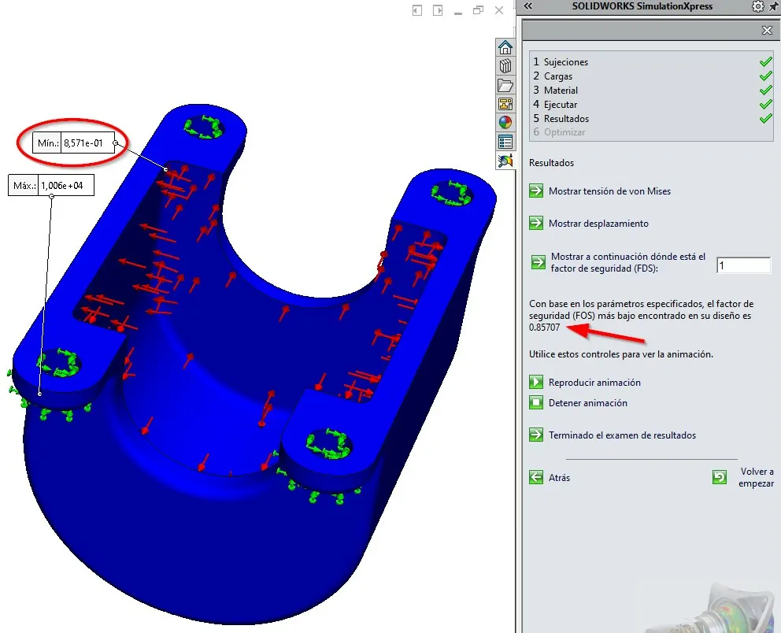781x633 pixels.
Task: Open the Design Library tab
Action: pos(505,65)
